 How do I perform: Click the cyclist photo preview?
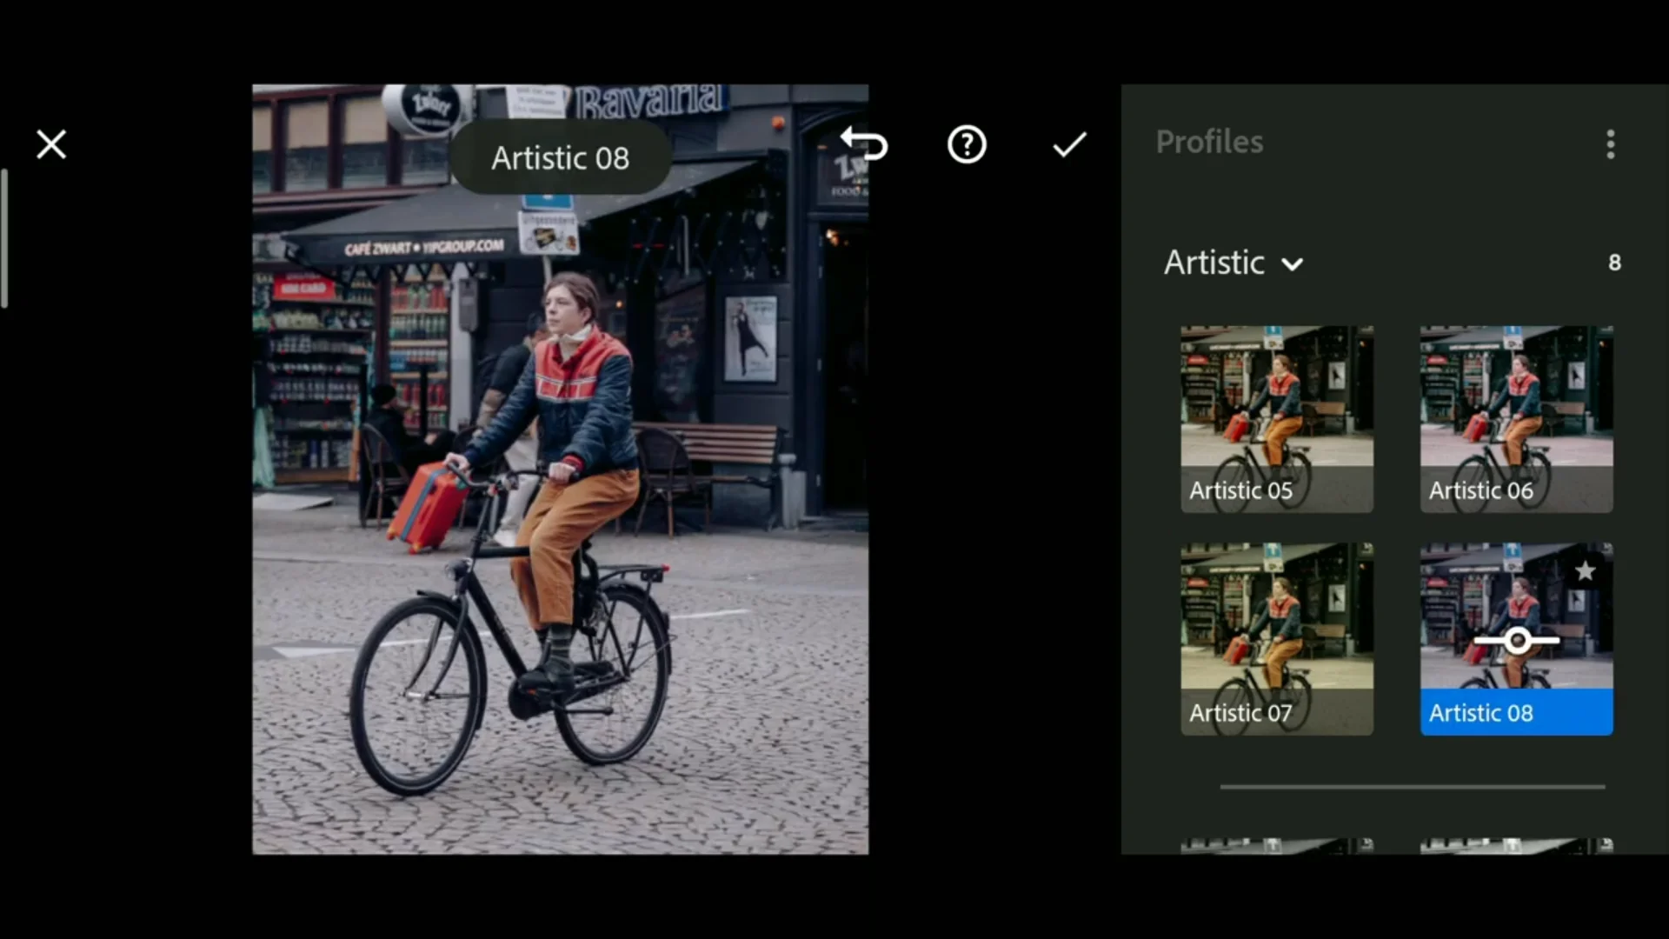coord(561,469)
